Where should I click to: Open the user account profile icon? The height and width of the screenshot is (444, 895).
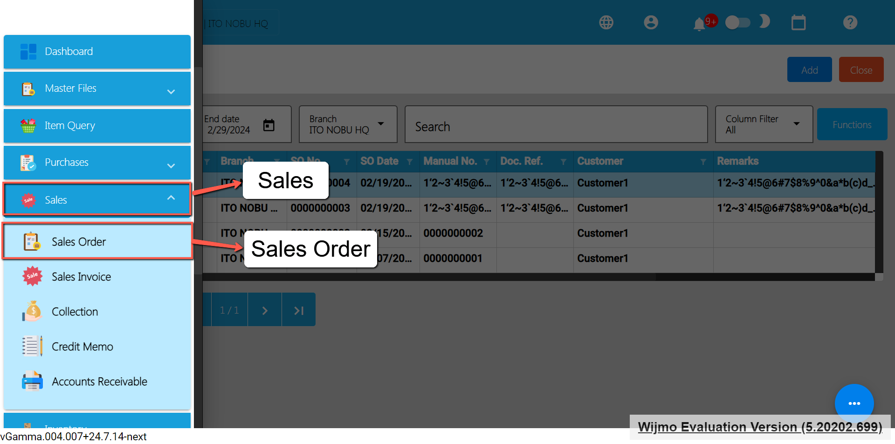click(x=651, y=22)
